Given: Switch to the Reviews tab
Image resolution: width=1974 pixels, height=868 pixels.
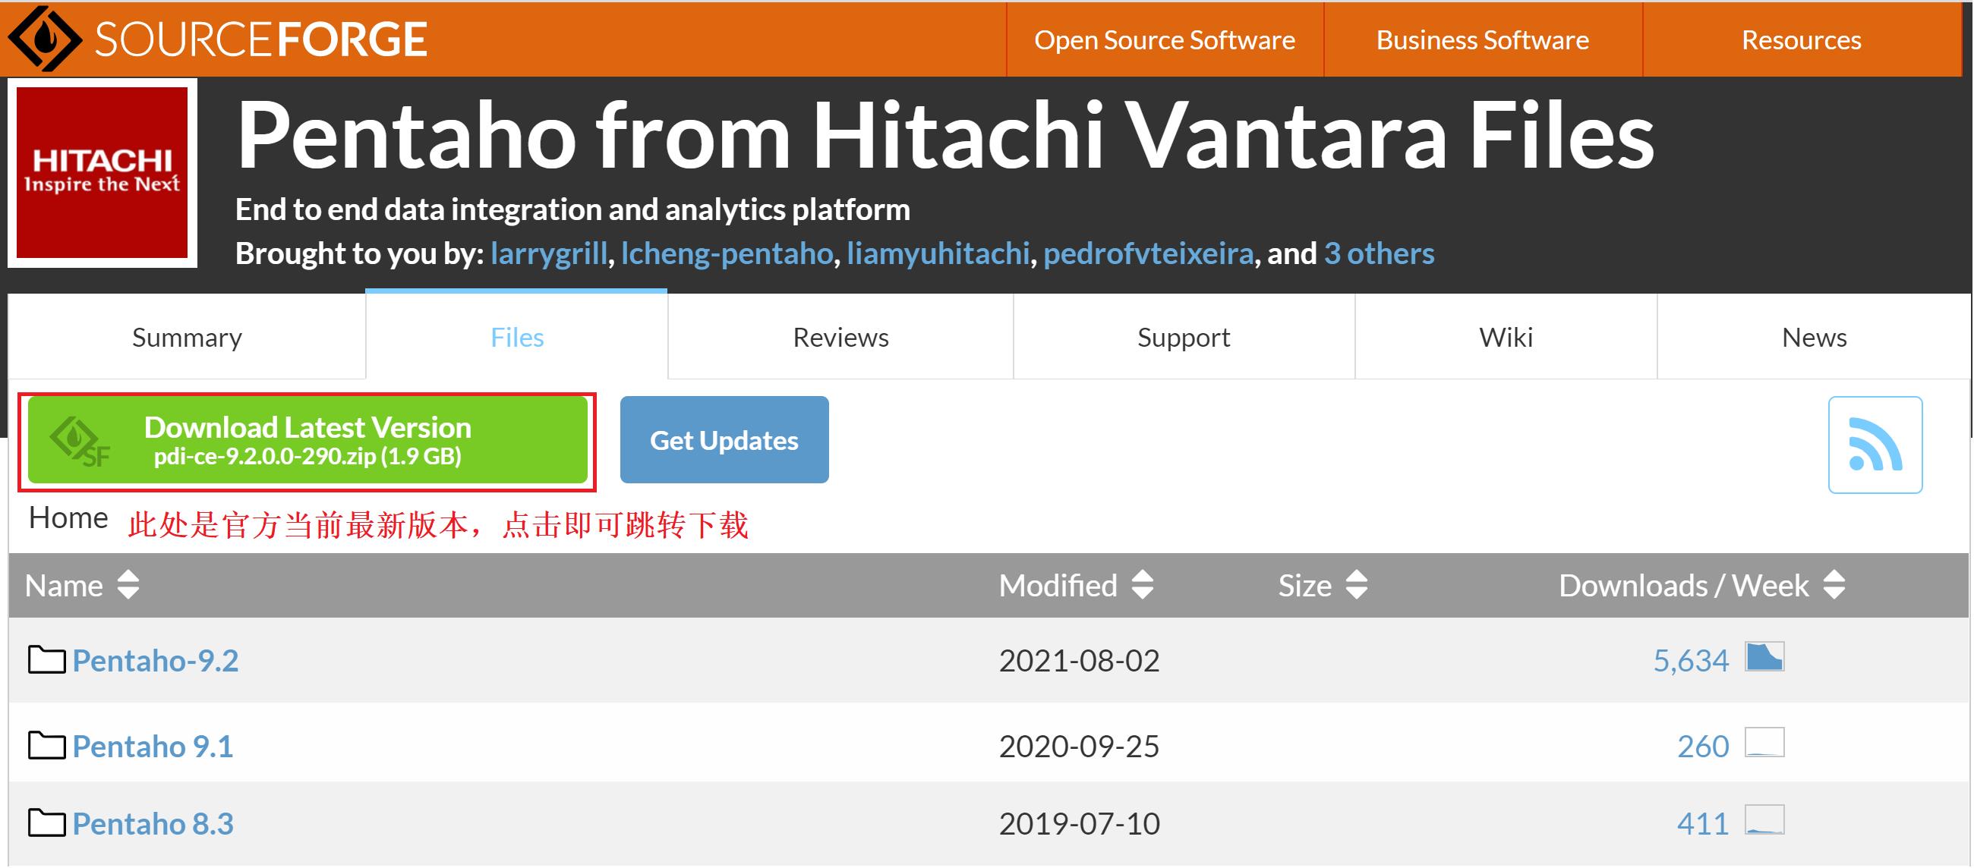Looking at the screenshot, I should coord(840,337).
